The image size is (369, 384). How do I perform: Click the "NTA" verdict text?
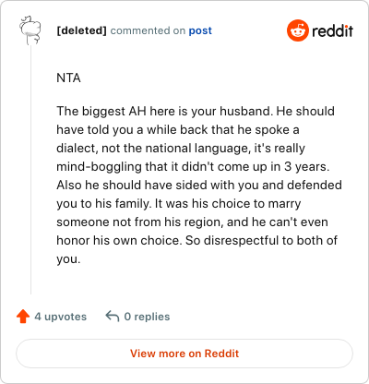pyautogui.click(x=68, y=78)
